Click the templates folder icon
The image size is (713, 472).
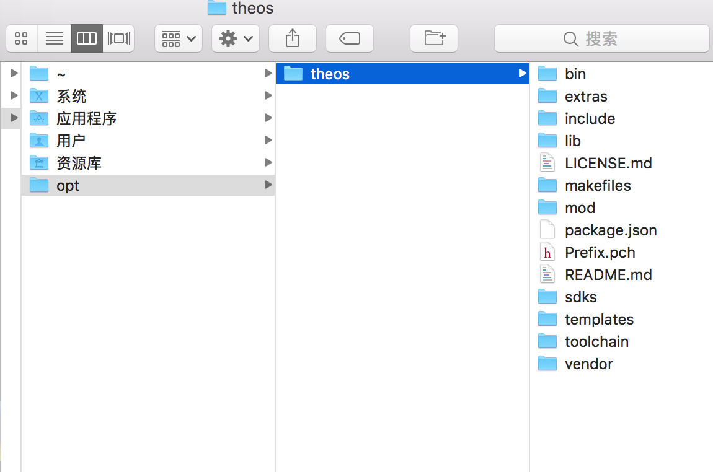click(547, 319)
